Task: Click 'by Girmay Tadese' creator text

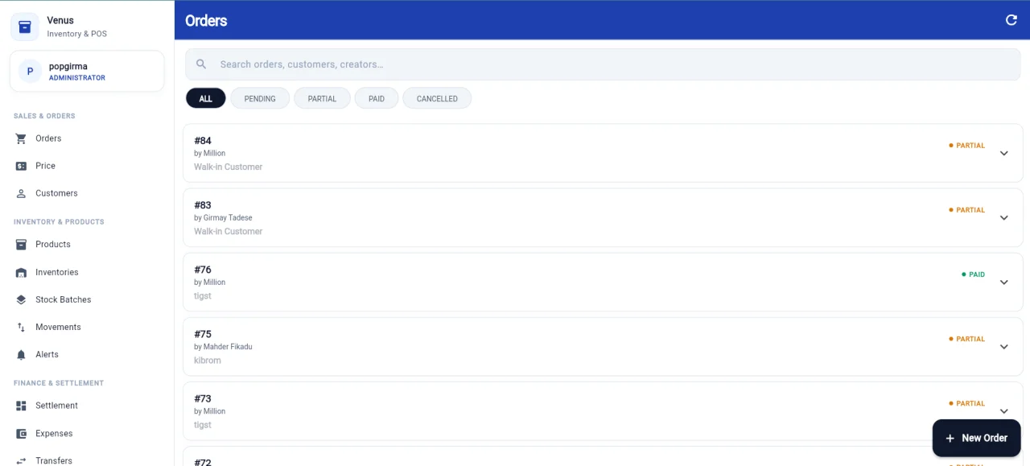Action: 223,218
